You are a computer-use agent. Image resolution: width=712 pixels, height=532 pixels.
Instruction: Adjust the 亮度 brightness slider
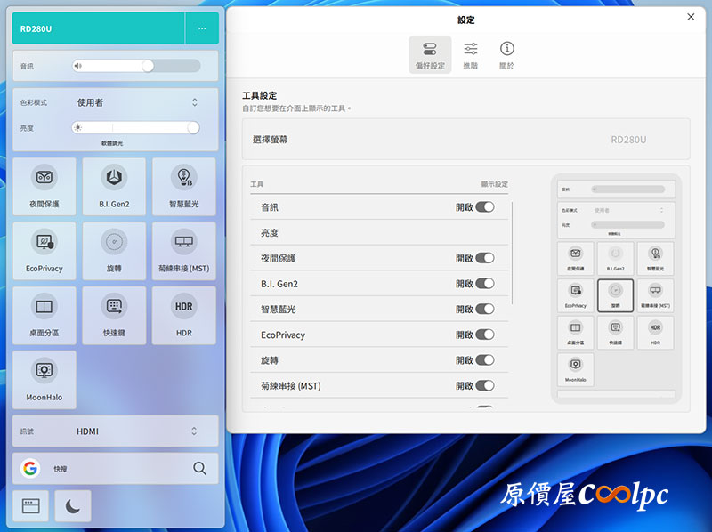pos(136,127)
